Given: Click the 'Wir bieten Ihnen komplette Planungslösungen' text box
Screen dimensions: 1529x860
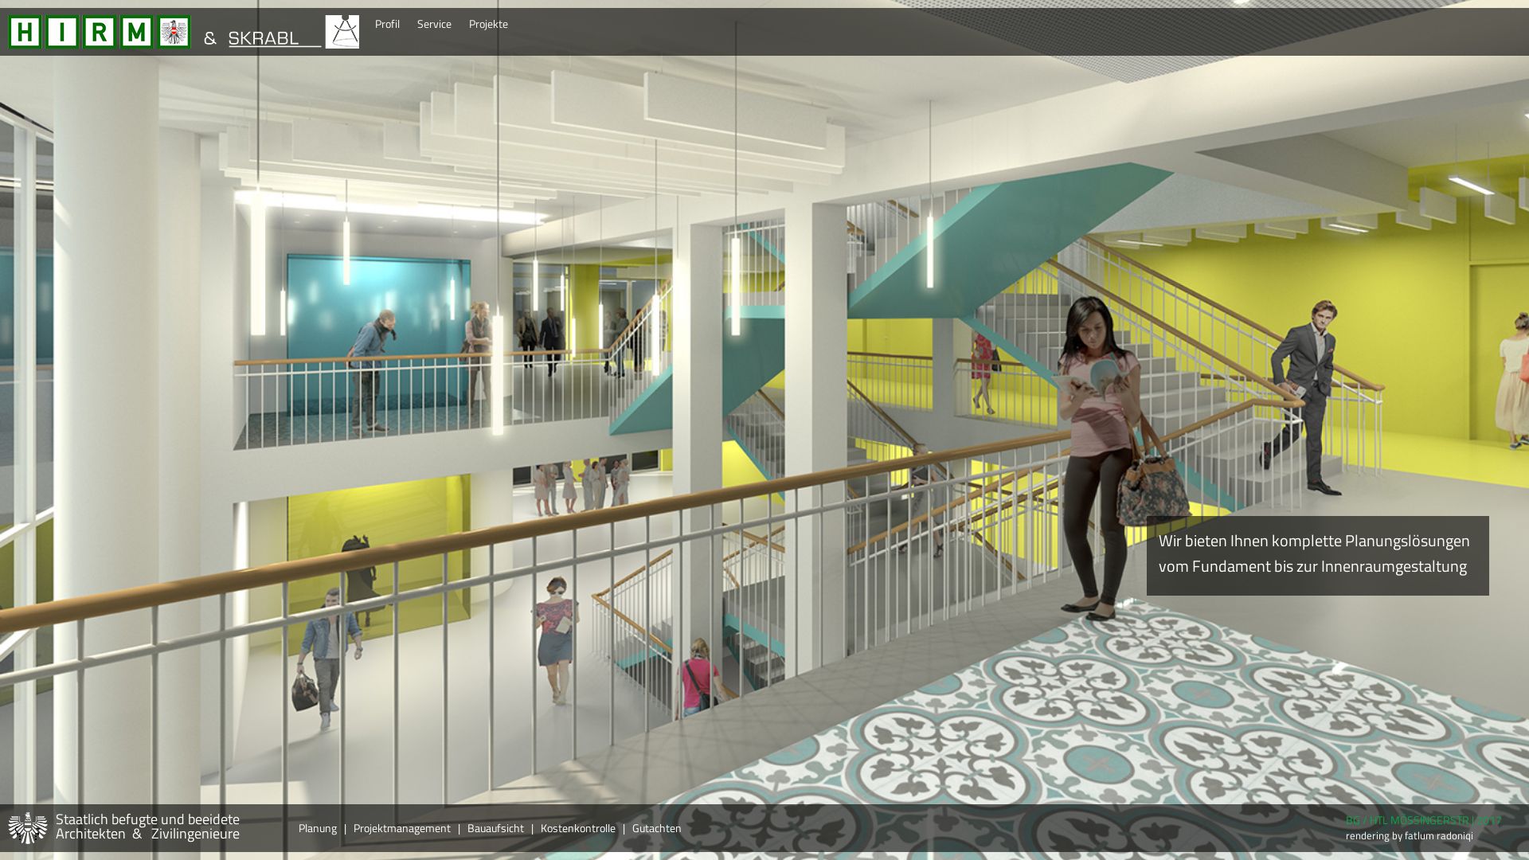Looking at the screenshot, I should pos(1318,556).
